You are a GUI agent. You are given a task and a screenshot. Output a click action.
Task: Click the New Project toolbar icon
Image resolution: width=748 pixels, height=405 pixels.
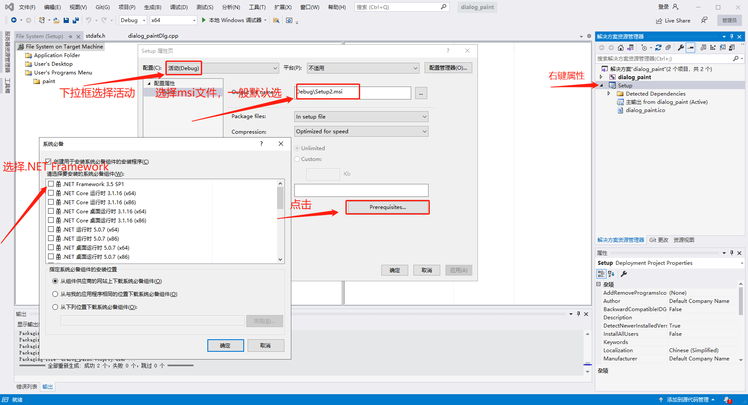click(42, 20)
